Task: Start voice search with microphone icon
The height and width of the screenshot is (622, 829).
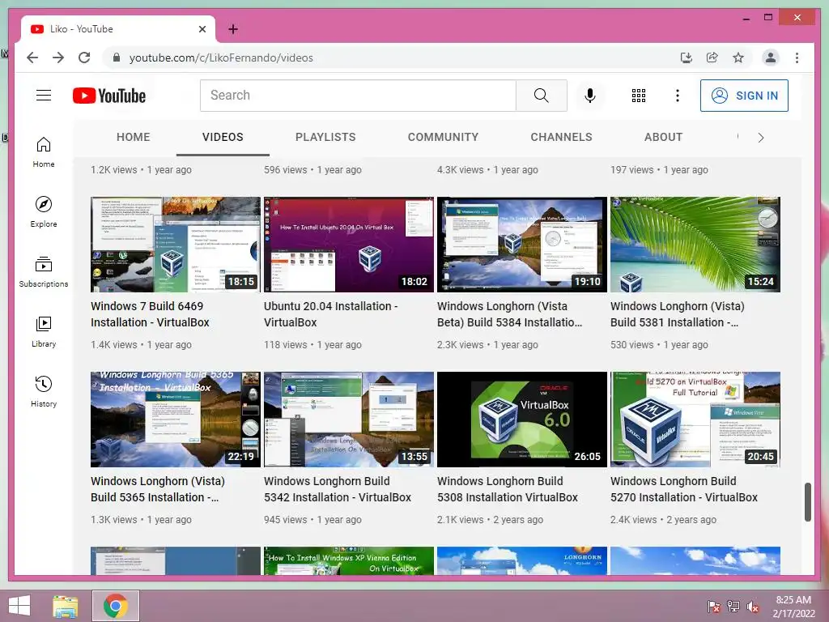Action: pos(590,96)
